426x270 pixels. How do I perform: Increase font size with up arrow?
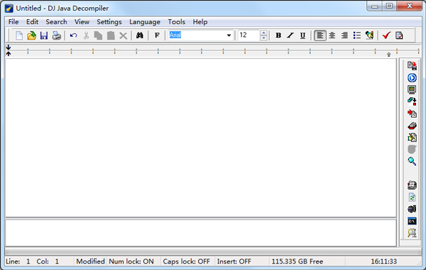pos(263,33)
